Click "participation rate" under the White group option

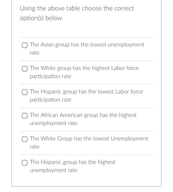point(51,76)
